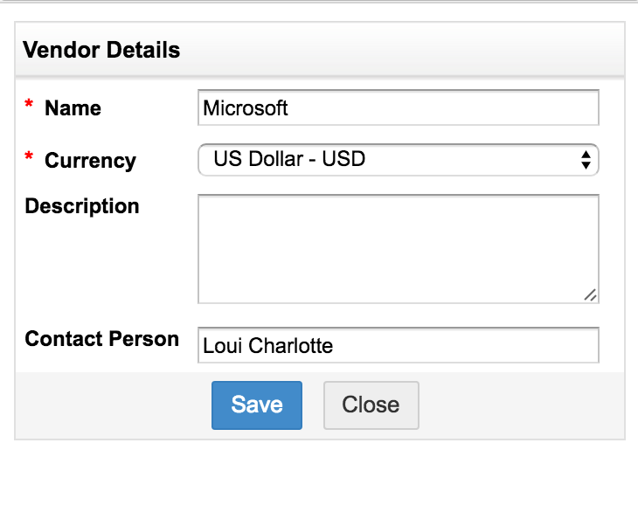Click the Currency dropdown up-down arrows

point(586,160)
